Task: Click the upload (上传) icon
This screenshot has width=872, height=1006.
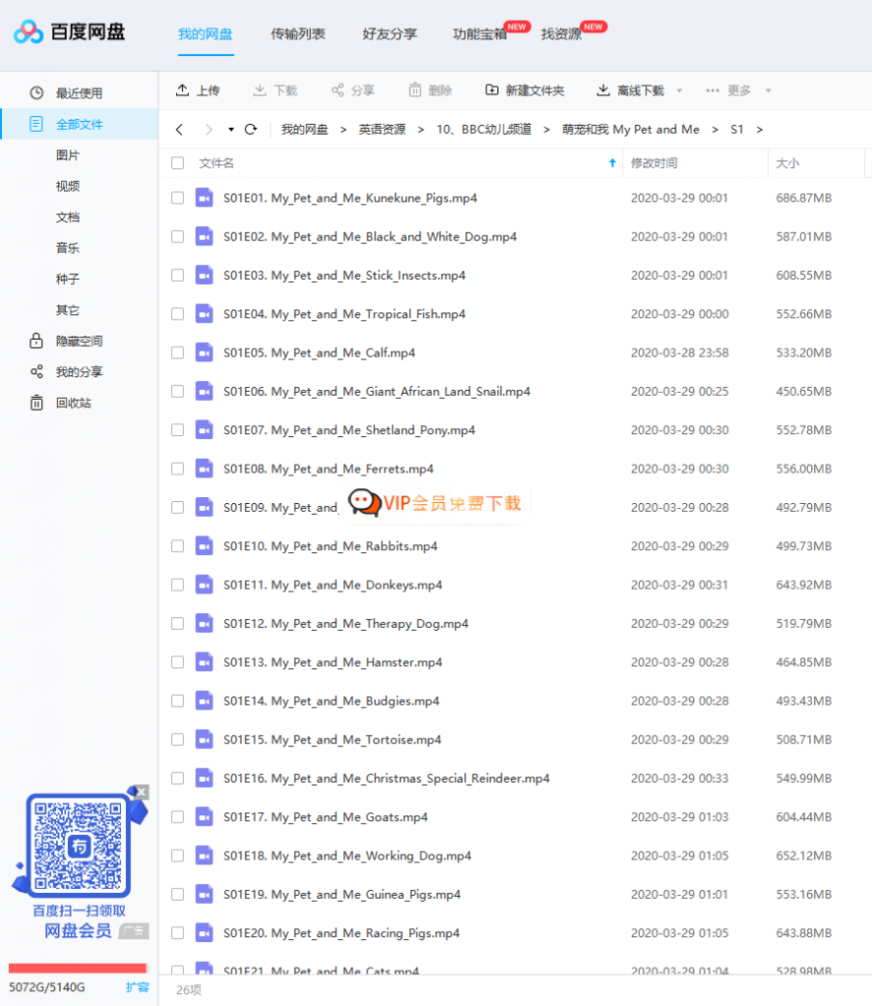Action: [182, 90]
